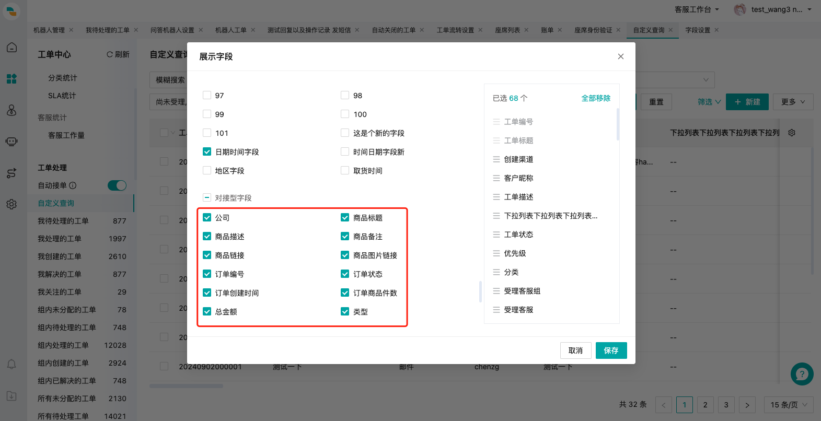
Task: Open the ticket center grid icon in sidebar
Action: [11, 79]
